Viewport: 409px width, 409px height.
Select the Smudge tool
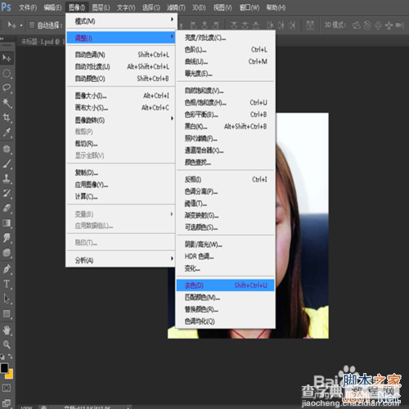click(7, 238)
